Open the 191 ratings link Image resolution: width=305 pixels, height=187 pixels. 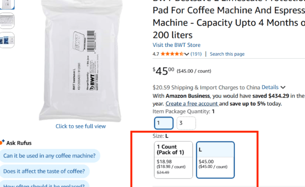point(196,54)
